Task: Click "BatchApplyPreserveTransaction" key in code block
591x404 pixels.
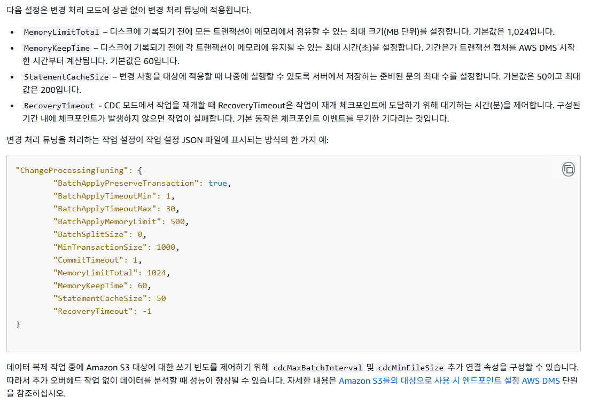Action: point(126,183)
